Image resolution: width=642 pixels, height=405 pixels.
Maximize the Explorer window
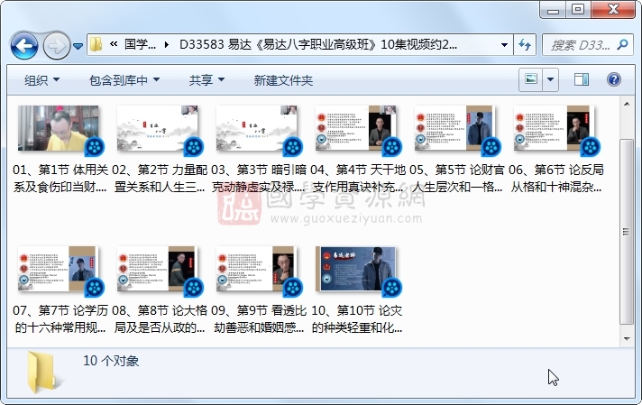click(578, 10)
